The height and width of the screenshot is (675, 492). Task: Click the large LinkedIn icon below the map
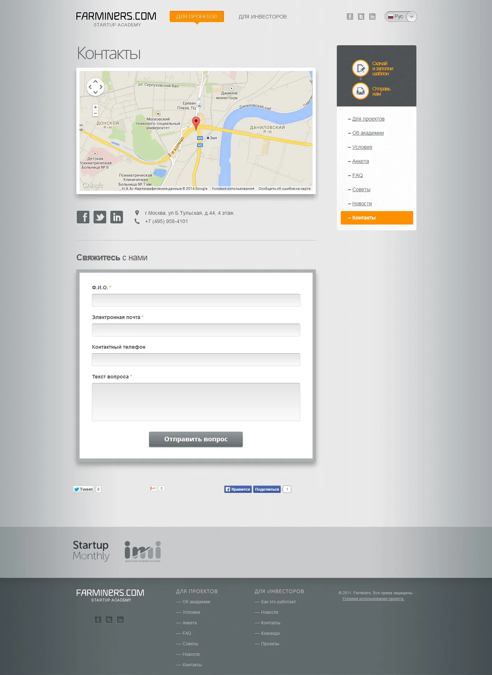pyautogui.click(x=116, y=217)
